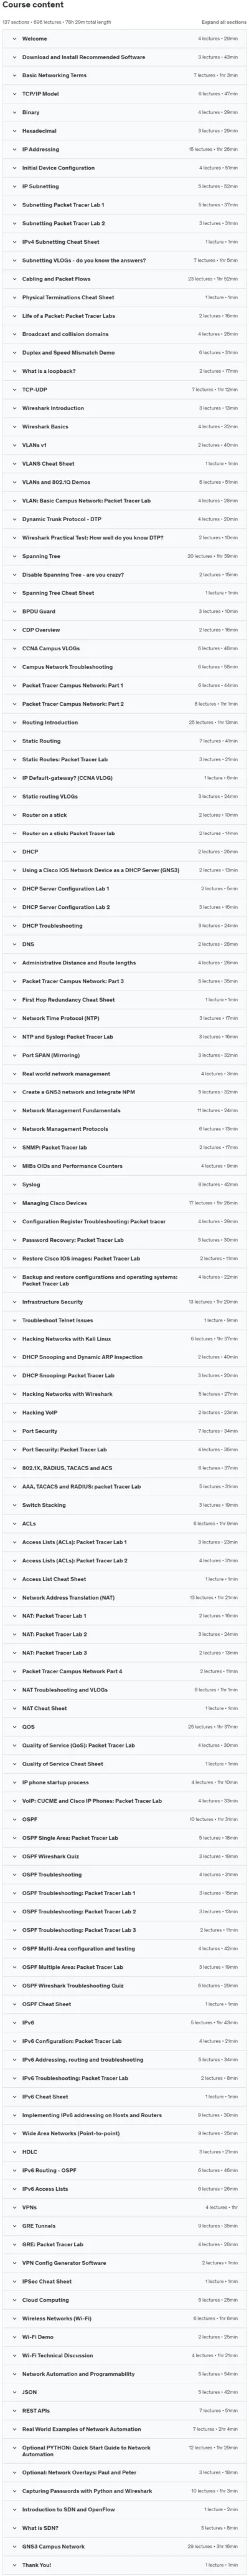Expand the Static Routing section
This screenshot has width=249, height=2576.
(124, 741)
